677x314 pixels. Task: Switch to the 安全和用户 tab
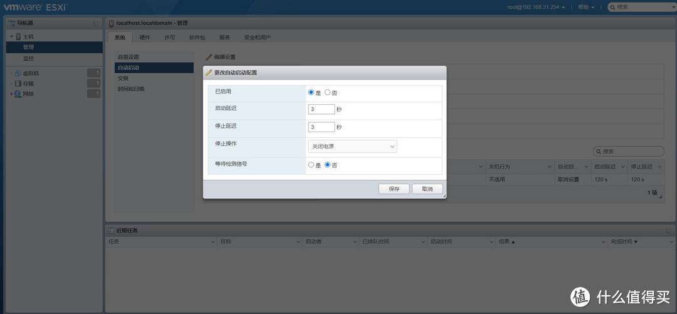[258, 38]
